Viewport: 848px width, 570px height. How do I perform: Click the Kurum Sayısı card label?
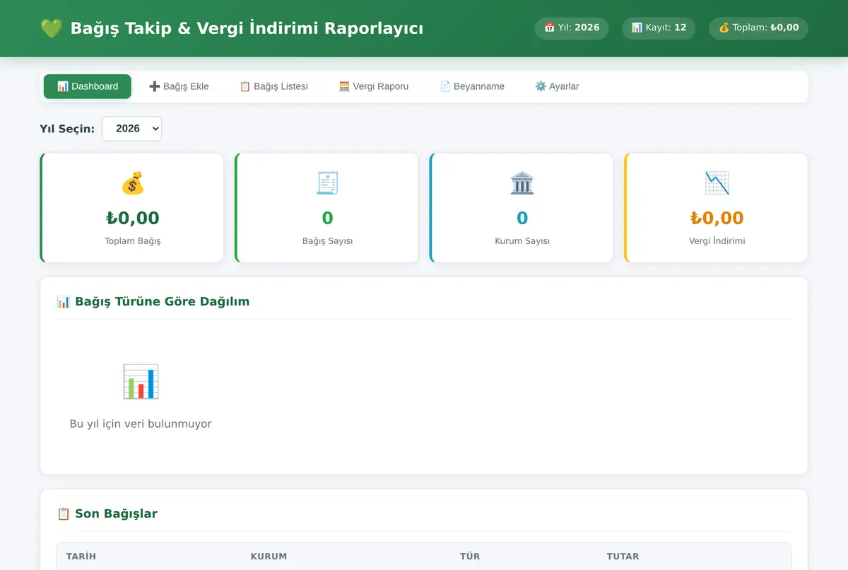tap(522, 241)
